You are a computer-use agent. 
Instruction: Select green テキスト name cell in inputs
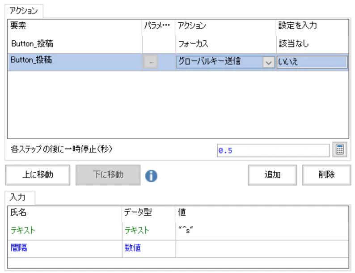[x=65, y=230]
